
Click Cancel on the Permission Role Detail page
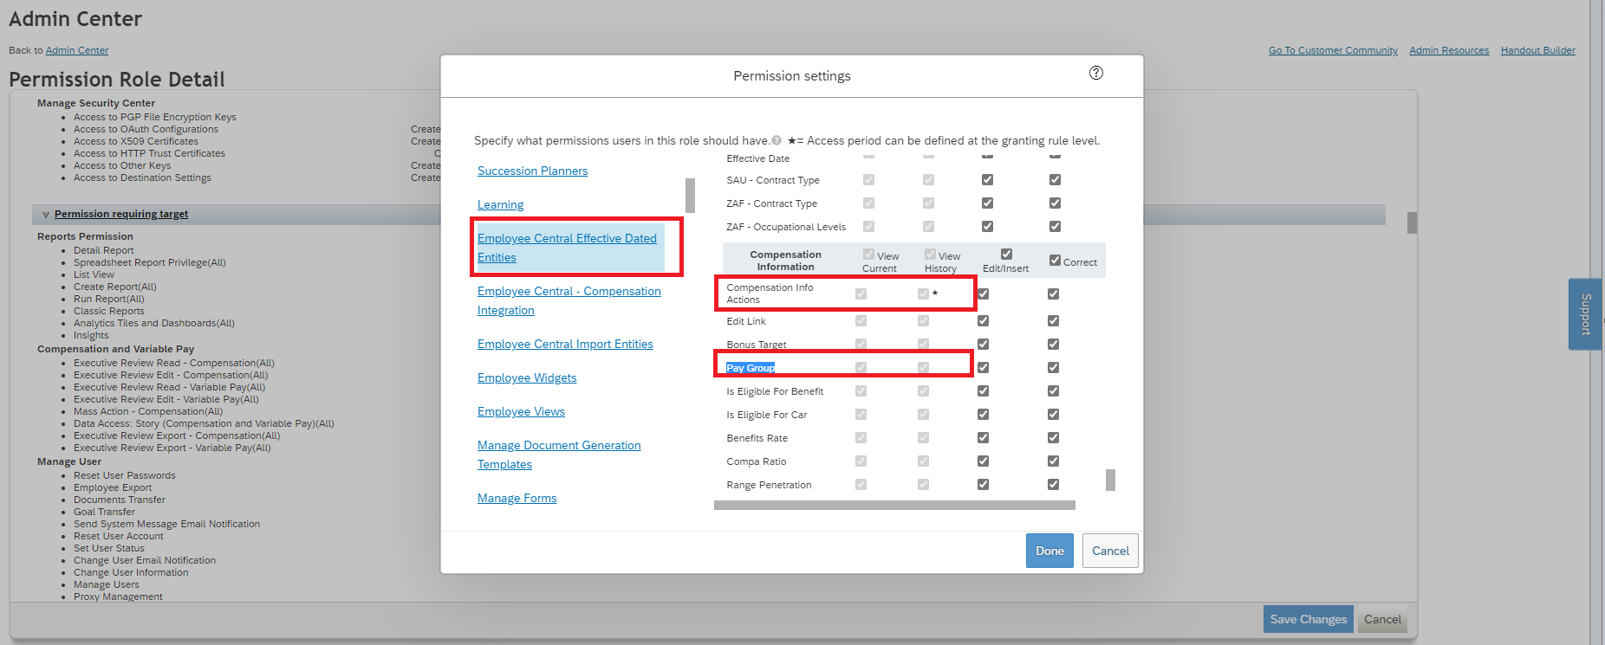tap(1382, 619)
